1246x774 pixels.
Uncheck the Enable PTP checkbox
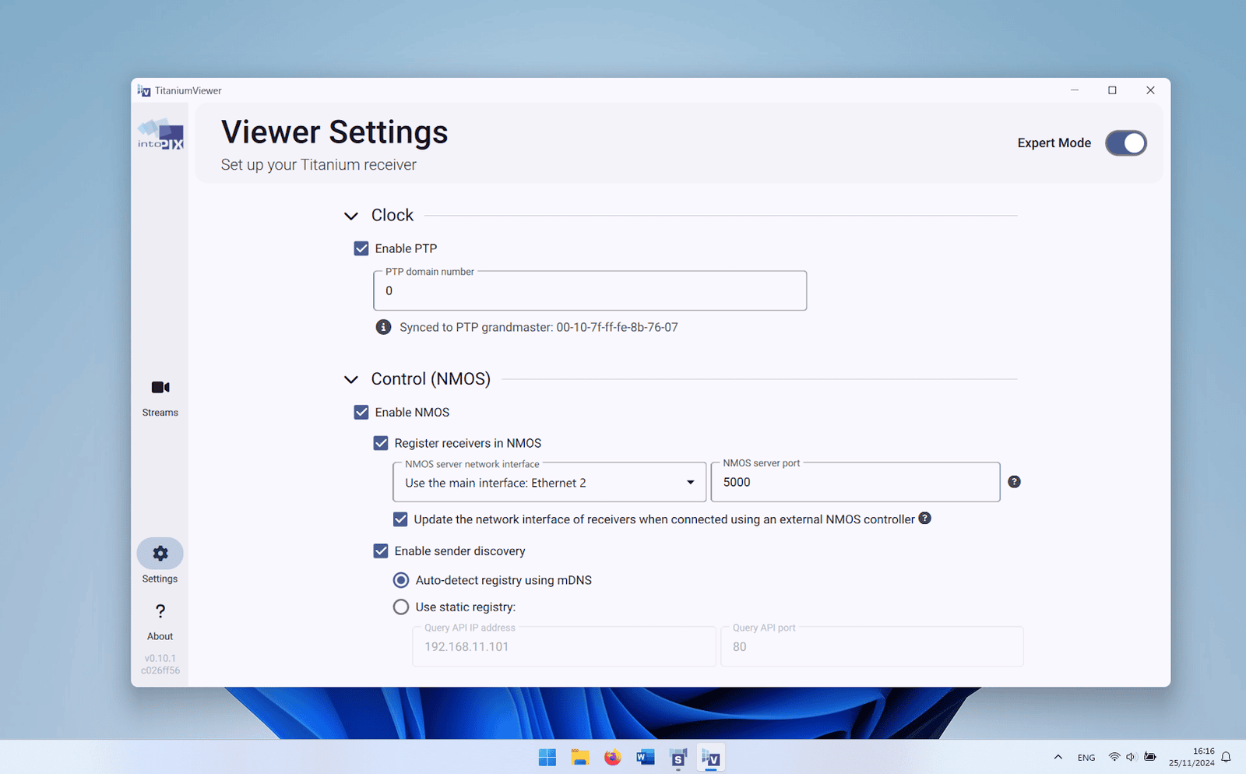coord(361,248)
